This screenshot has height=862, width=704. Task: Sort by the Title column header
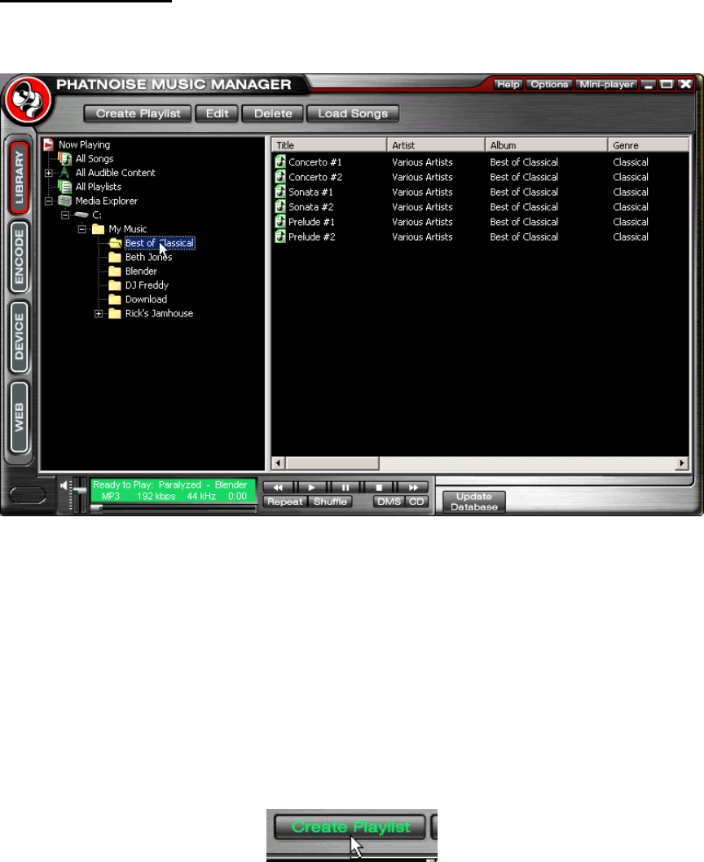click(x=329, y=145)
